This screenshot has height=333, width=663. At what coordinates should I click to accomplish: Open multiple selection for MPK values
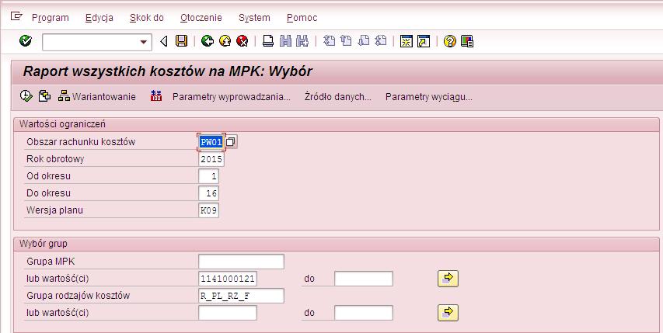click(448, 279)
